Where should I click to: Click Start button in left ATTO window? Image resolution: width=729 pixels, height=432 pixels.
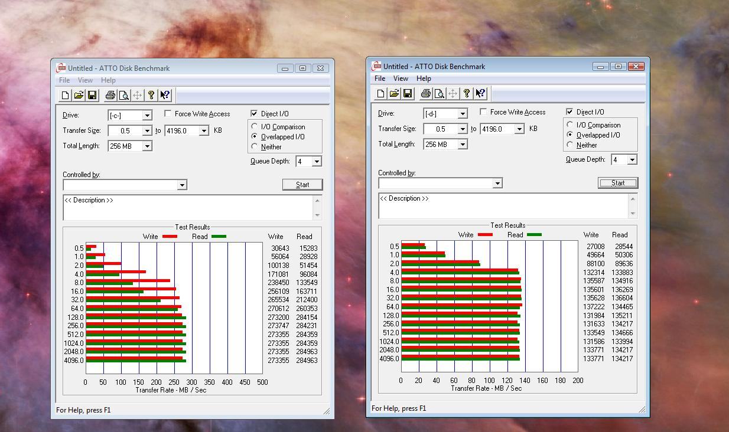(x=302, y=185)
